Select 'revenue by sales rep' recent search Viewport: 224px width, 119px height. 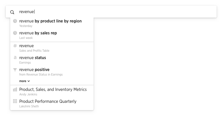click(x=52, y=35)
